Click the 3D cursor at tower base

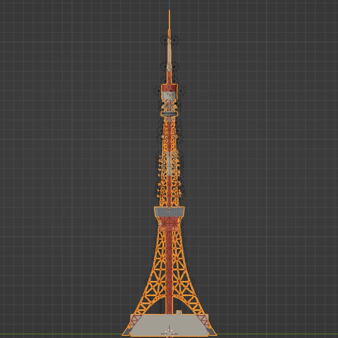tap(169, 333)
